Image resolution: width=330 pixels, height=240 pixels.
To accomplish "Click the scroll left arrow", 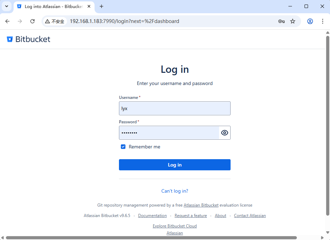I will (2, 238).
